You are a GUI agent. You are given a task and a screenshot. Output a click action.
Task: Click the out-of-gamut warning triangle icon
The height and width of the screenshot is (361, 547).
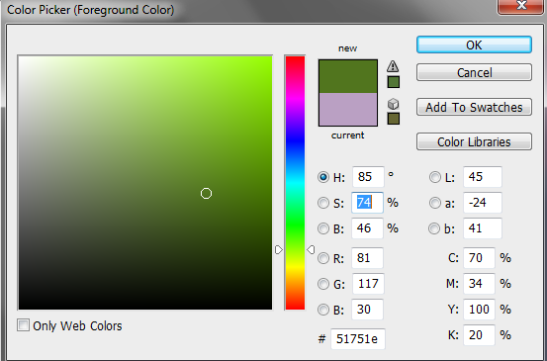393,66
